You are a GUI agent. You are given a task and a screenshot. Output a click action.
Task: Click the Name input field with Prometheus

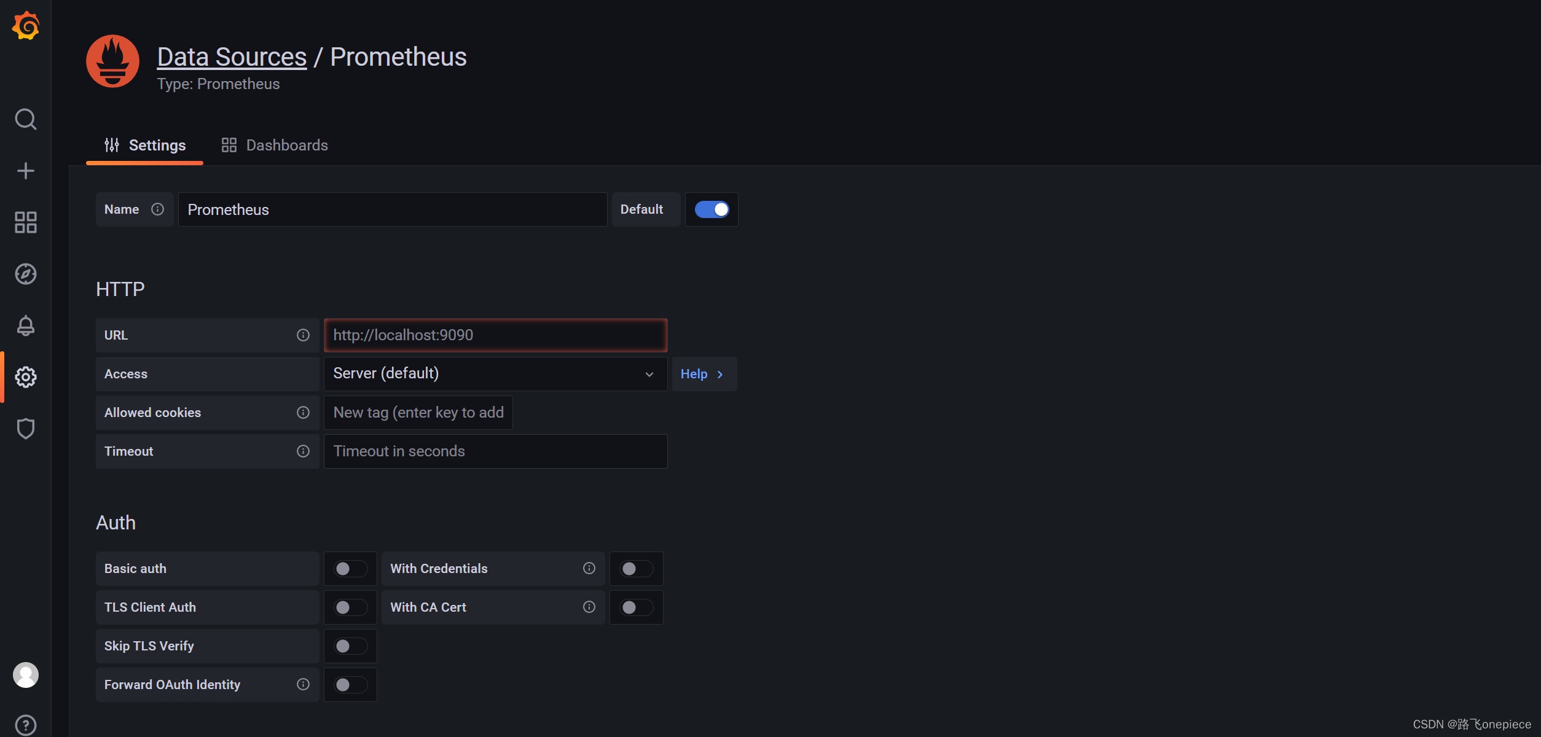click(x=393, y=209)
